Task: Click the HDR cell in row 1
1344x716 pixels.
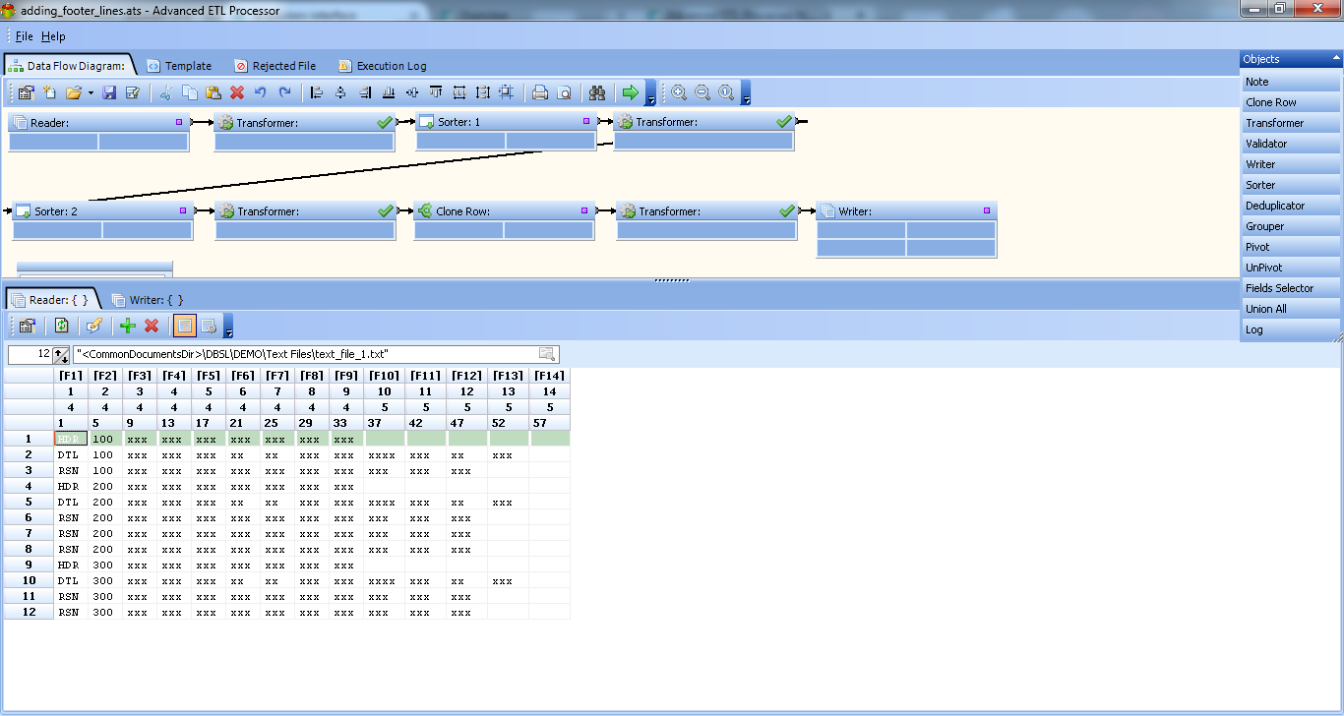Action: click(70, 439)
